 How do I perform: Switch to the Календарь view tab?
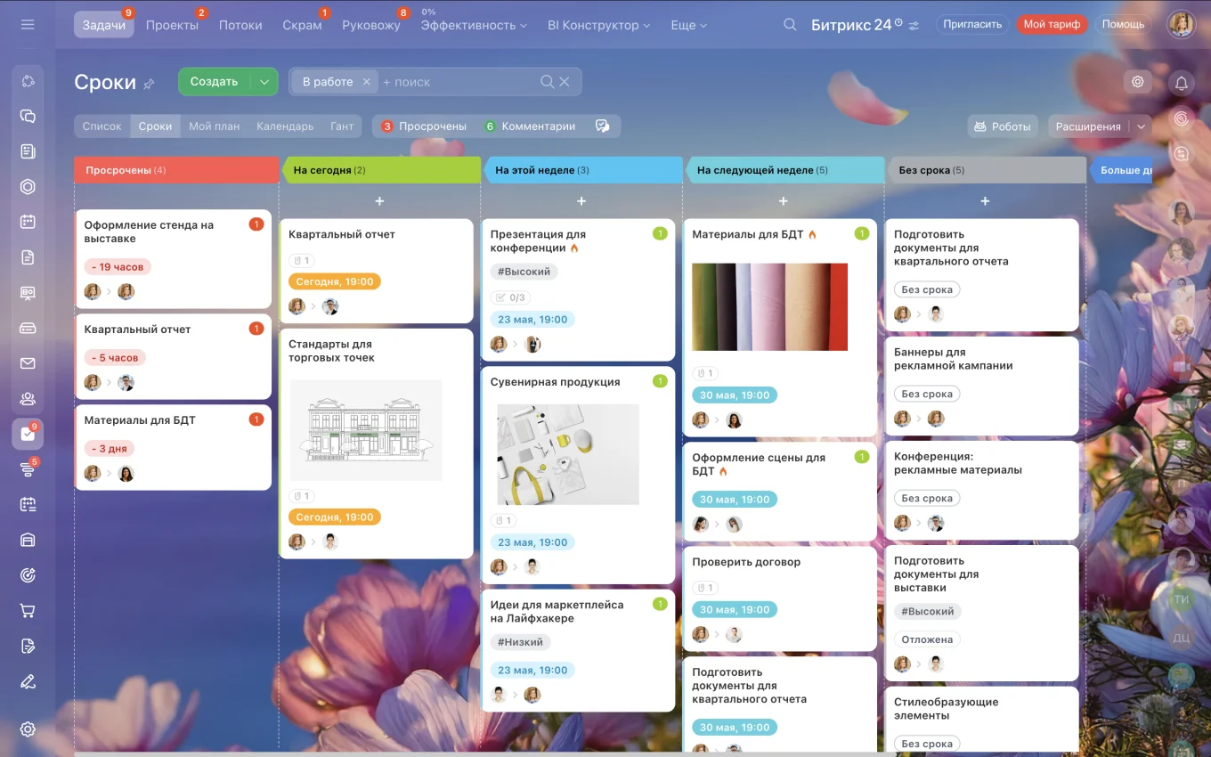point(285,126)
